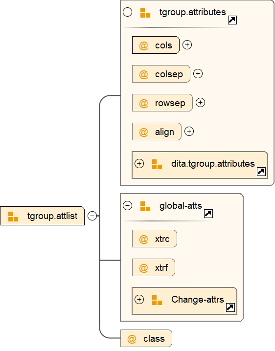Viewport: 275px width, 351px height.
Task: Collapse the tgroup.attlist node
Action: click(x=92, y=216)
